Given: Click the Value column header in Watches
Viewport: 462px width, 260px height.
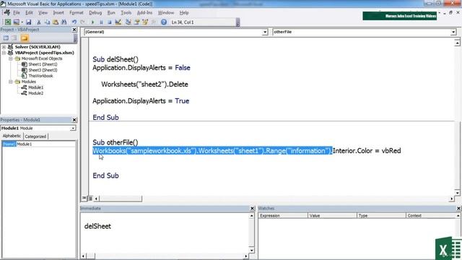Looking at the screenshot, I should tap(332, 216).
